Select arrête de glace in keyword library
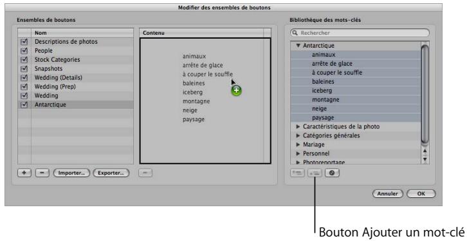Image resolution: width=467 pixels, height=241 pixels. [356, 64]
